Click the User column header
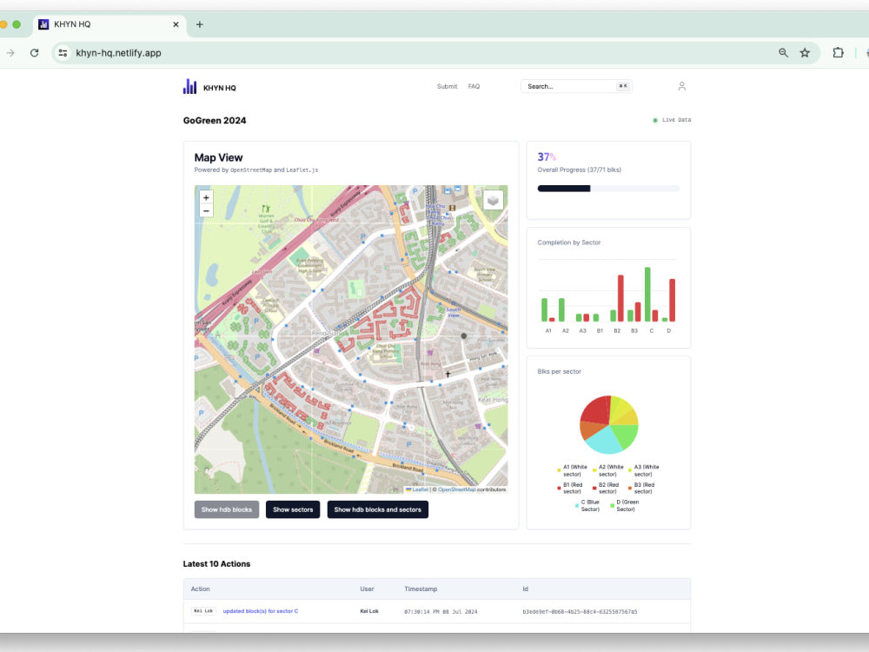 click(367, 589)
